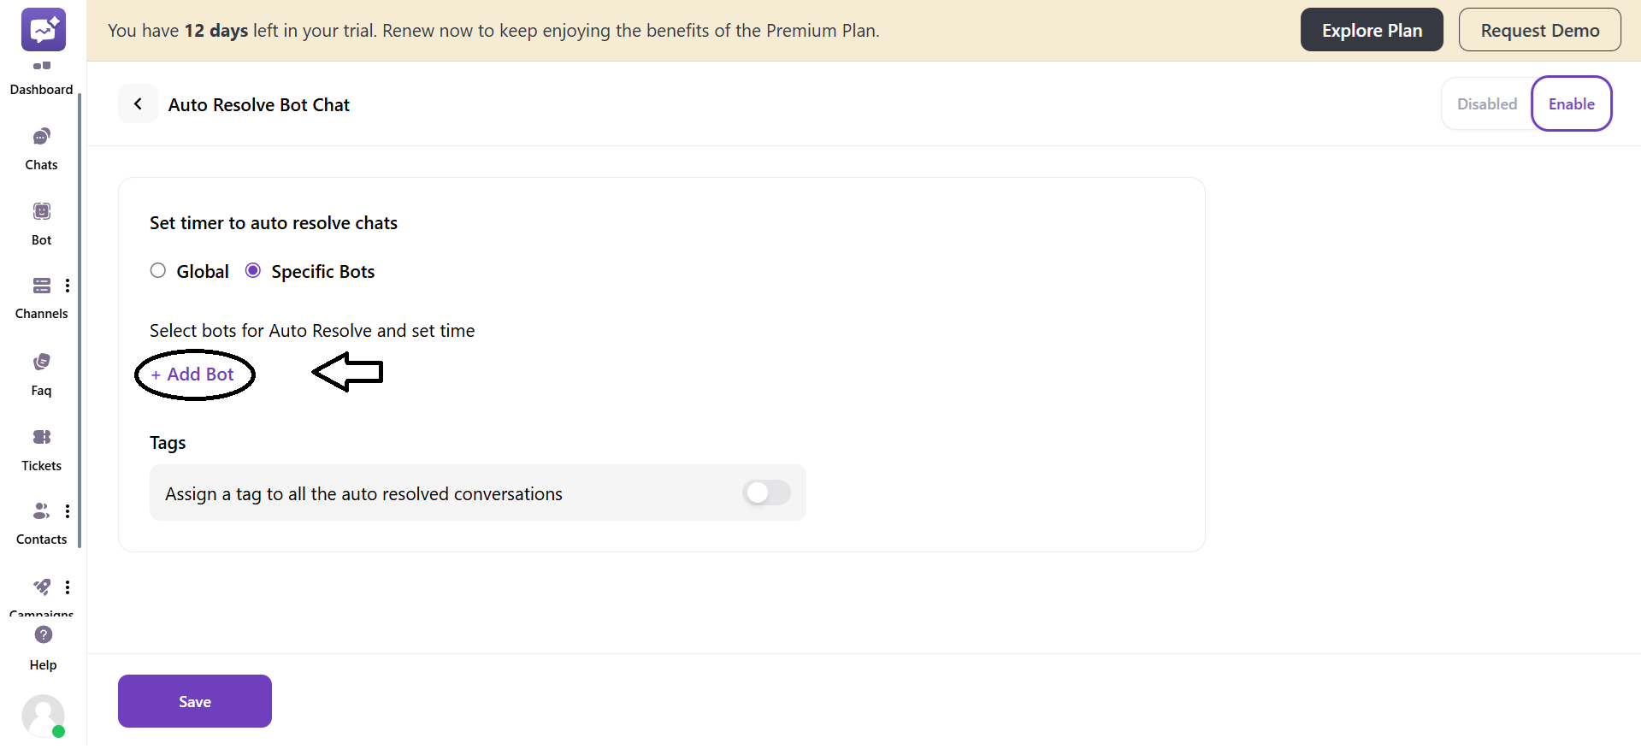The width and height of the screenshot is (1641, 749).
Task: Click the Campaigns rocket icon
Action: point(41,587)
